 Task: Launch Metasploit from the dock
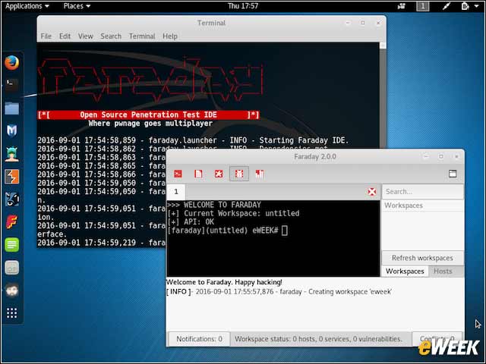coord(12,131)
